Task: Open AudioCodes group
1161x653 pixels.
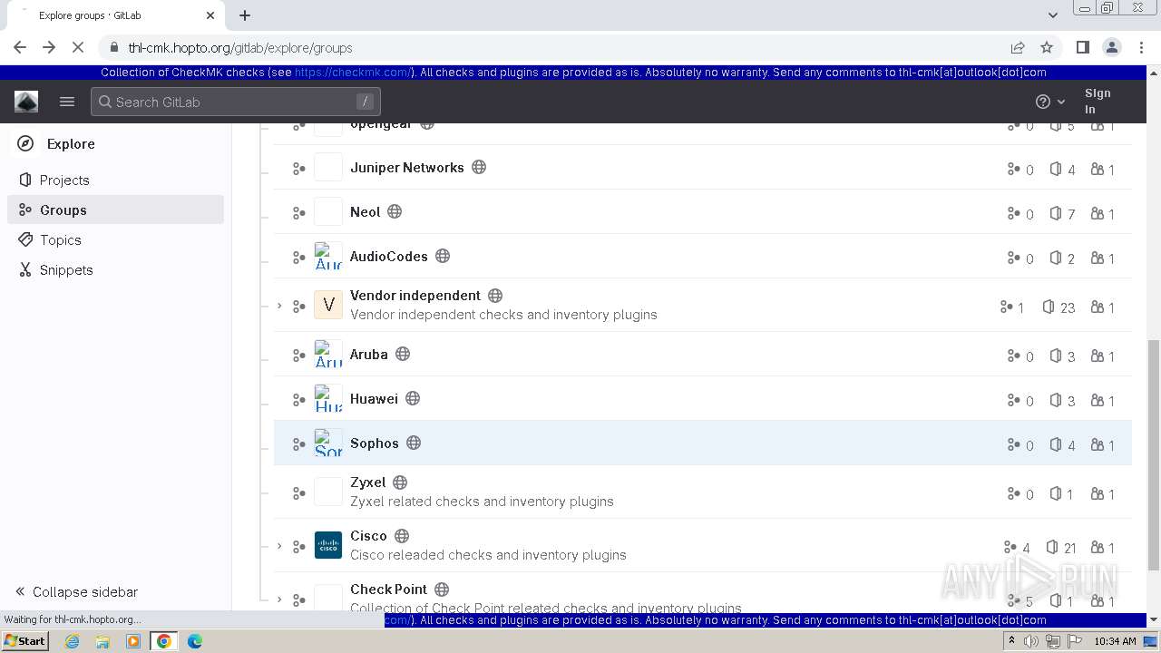Action: (x=388, y=256)
